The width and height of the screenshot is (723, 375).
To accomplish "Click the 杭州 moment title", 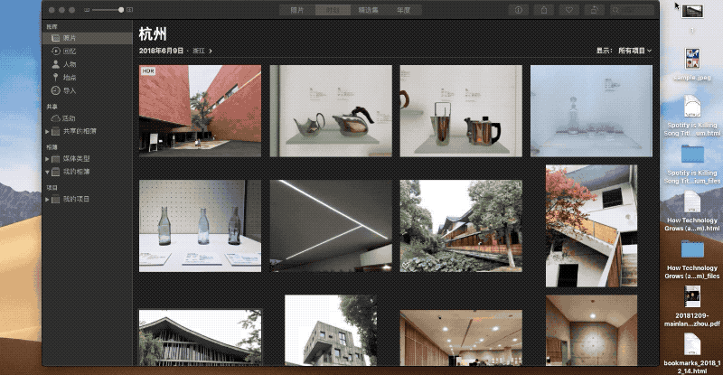I will pos(153,33).
